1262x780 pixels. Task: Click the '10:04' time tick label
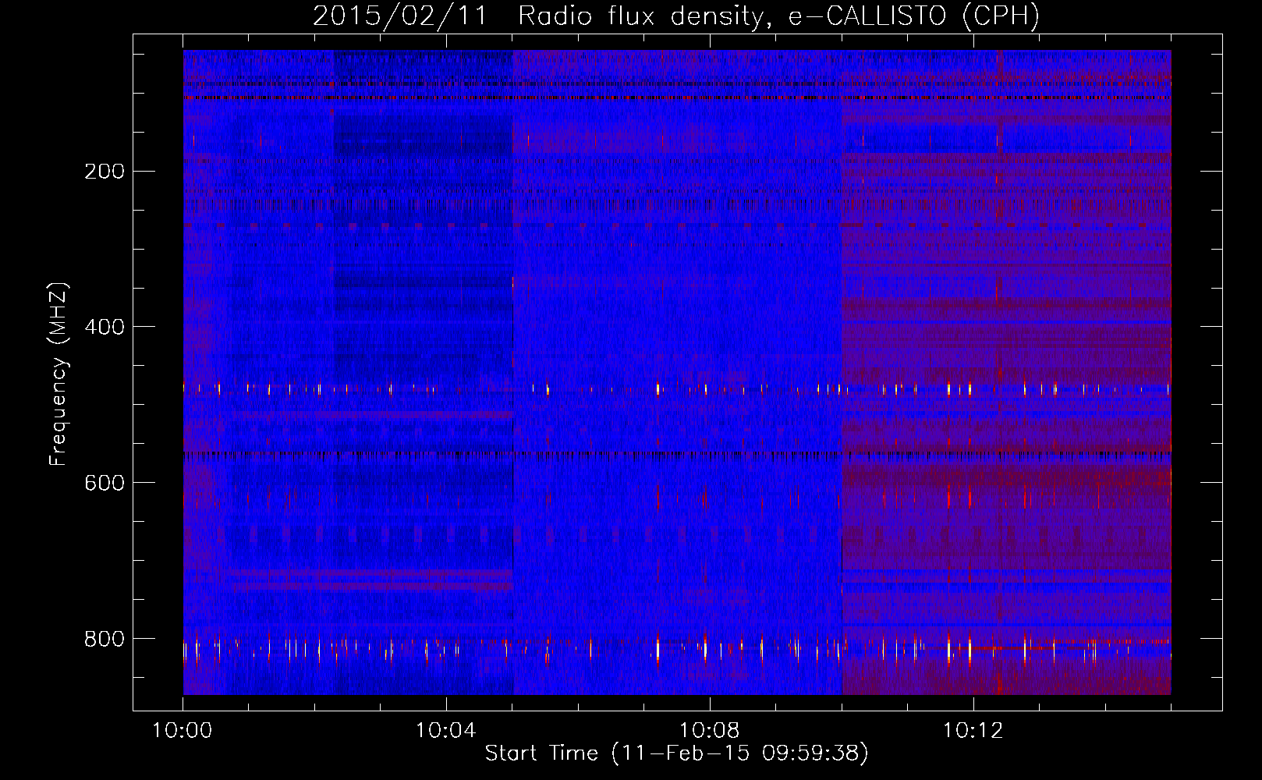coord(445,731)
